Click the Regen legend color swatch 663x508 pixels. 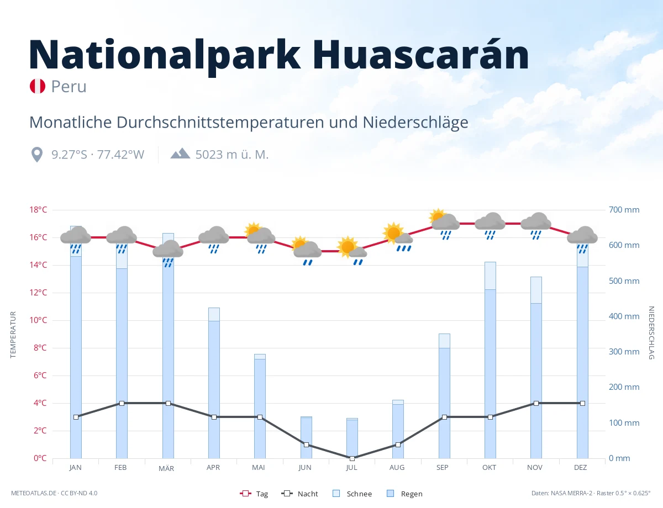click(391, 494)
